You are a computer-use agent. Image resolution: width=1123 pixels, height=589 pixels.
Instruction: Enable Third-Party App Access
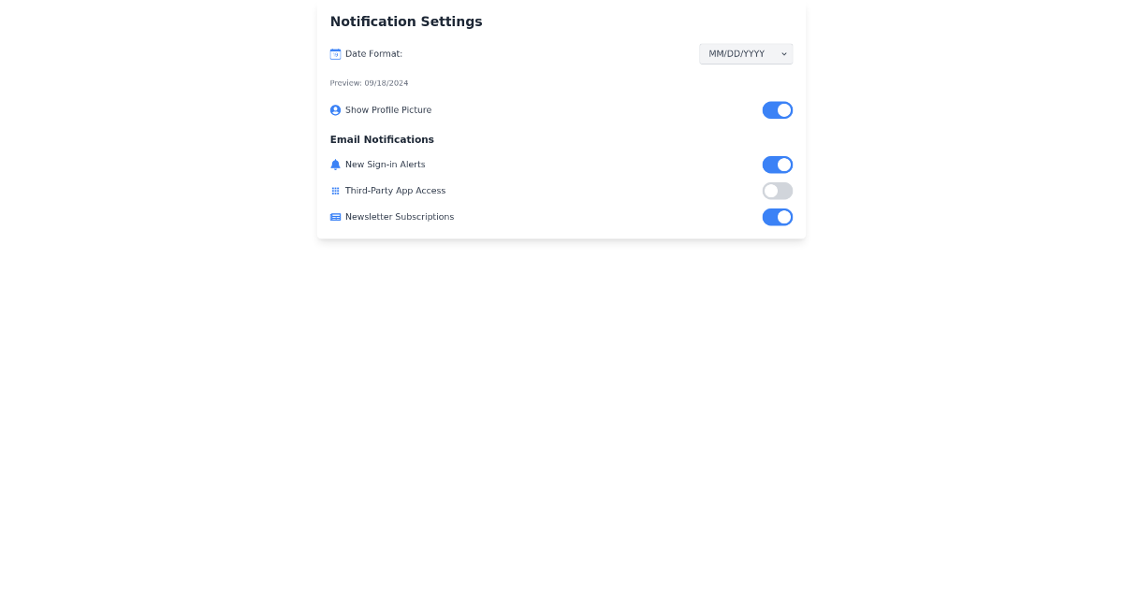click(x=778, y=191)
